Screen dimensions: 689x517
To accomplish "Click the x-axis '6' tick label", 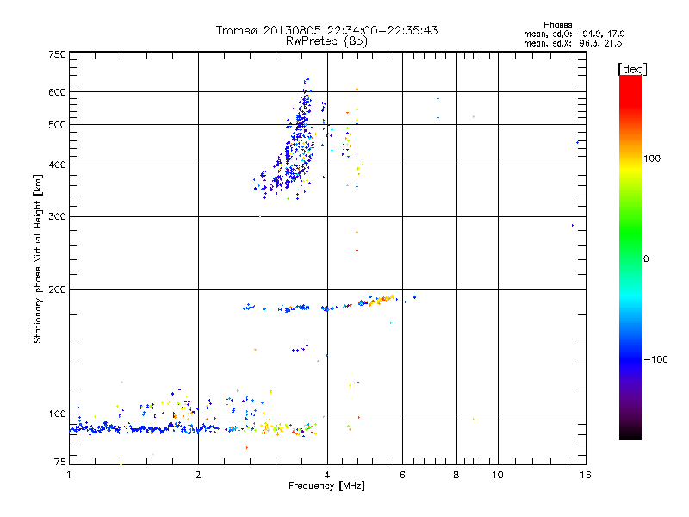I will [402, 475].
